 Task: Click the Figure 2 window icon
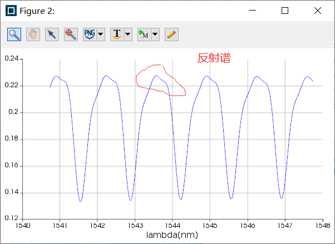tap(11, 11)
